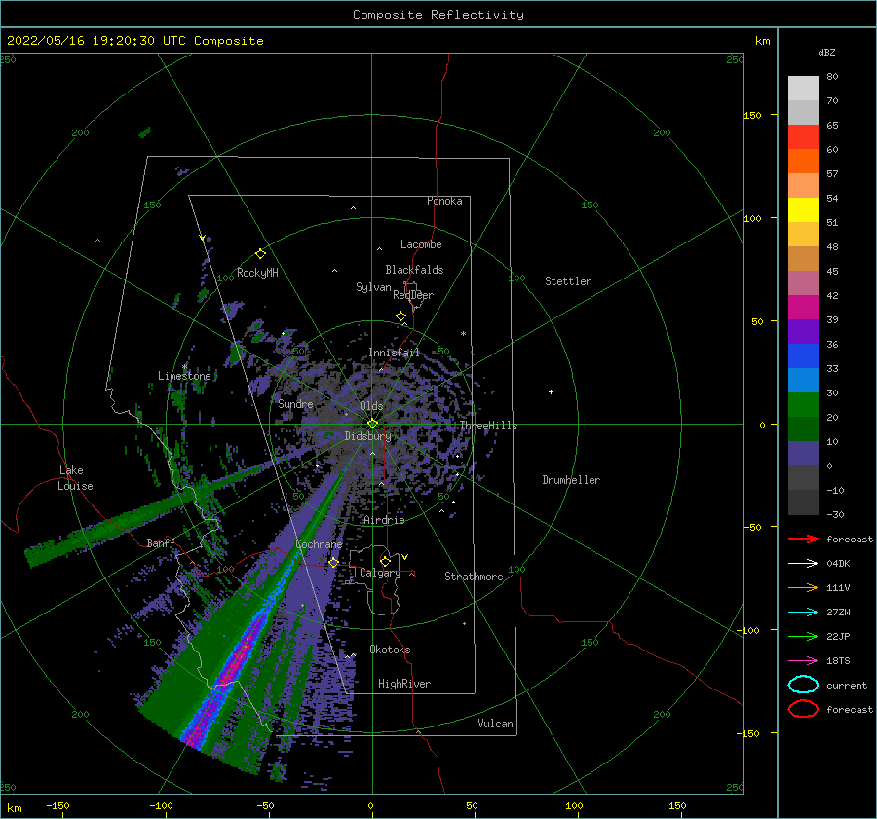Click the Limestone label
877x819 pixels.
[x=184, y=376]
